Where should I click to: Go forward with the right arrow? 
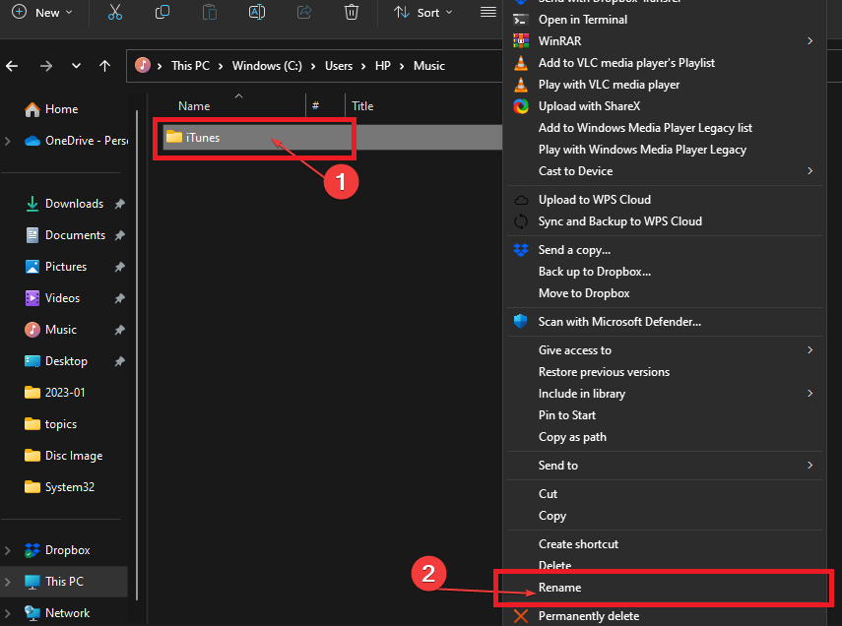46,66
